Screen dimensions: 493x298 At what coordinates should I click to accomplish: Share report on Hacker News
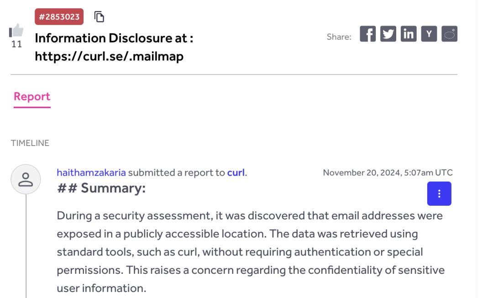[x=429, y=34]
